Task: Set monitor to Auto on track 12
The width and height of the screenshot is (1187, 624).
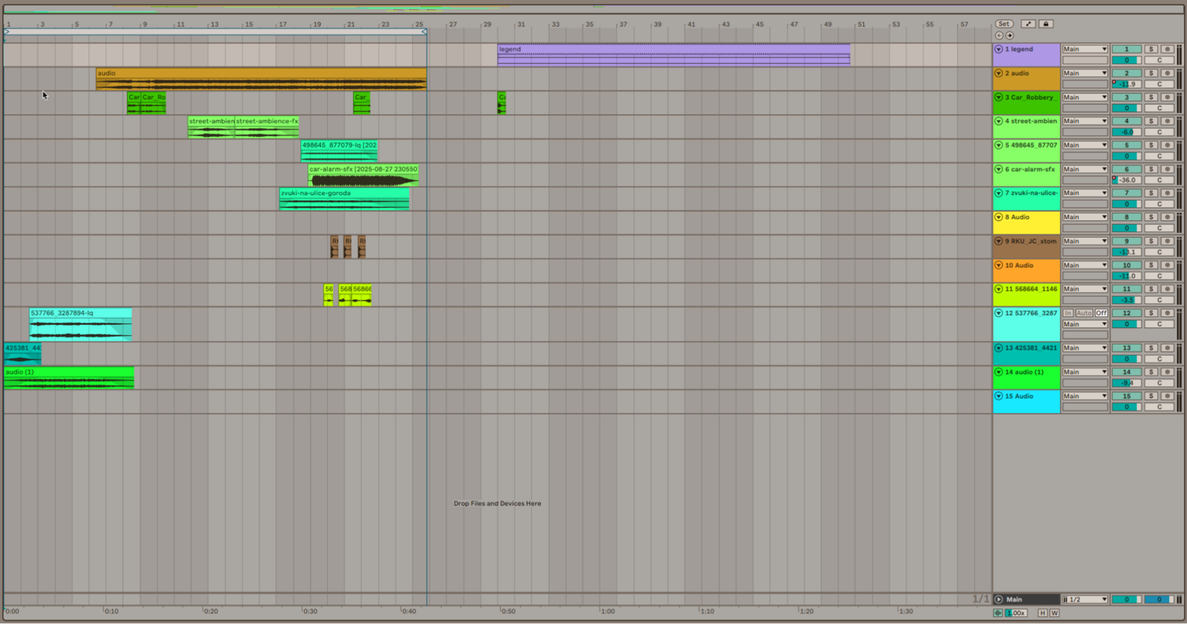Action: (1084, 313)
